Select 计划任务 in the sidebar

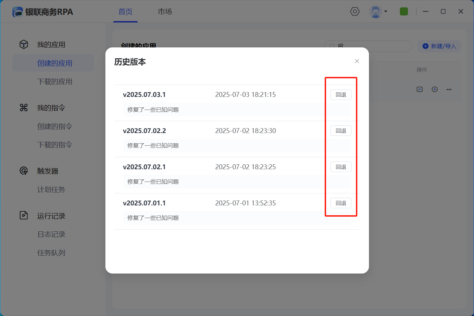pos(51,190)
